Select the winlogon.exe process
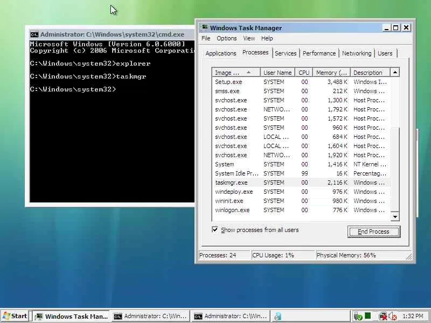 301,210
